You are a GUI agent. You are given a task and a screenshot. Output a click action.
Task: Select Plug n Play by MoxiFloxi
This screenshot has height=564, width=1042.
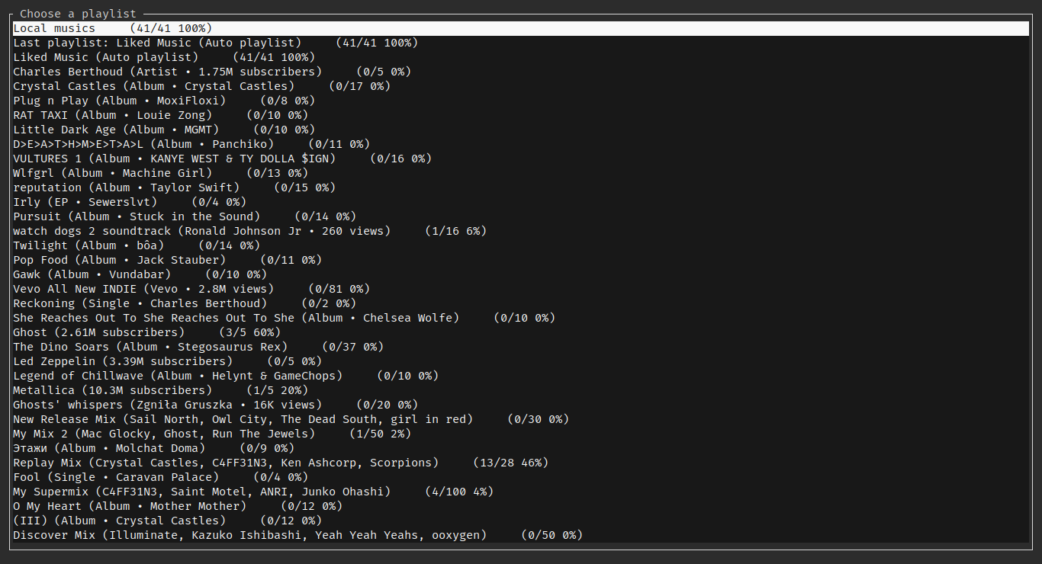pos(521,101)
